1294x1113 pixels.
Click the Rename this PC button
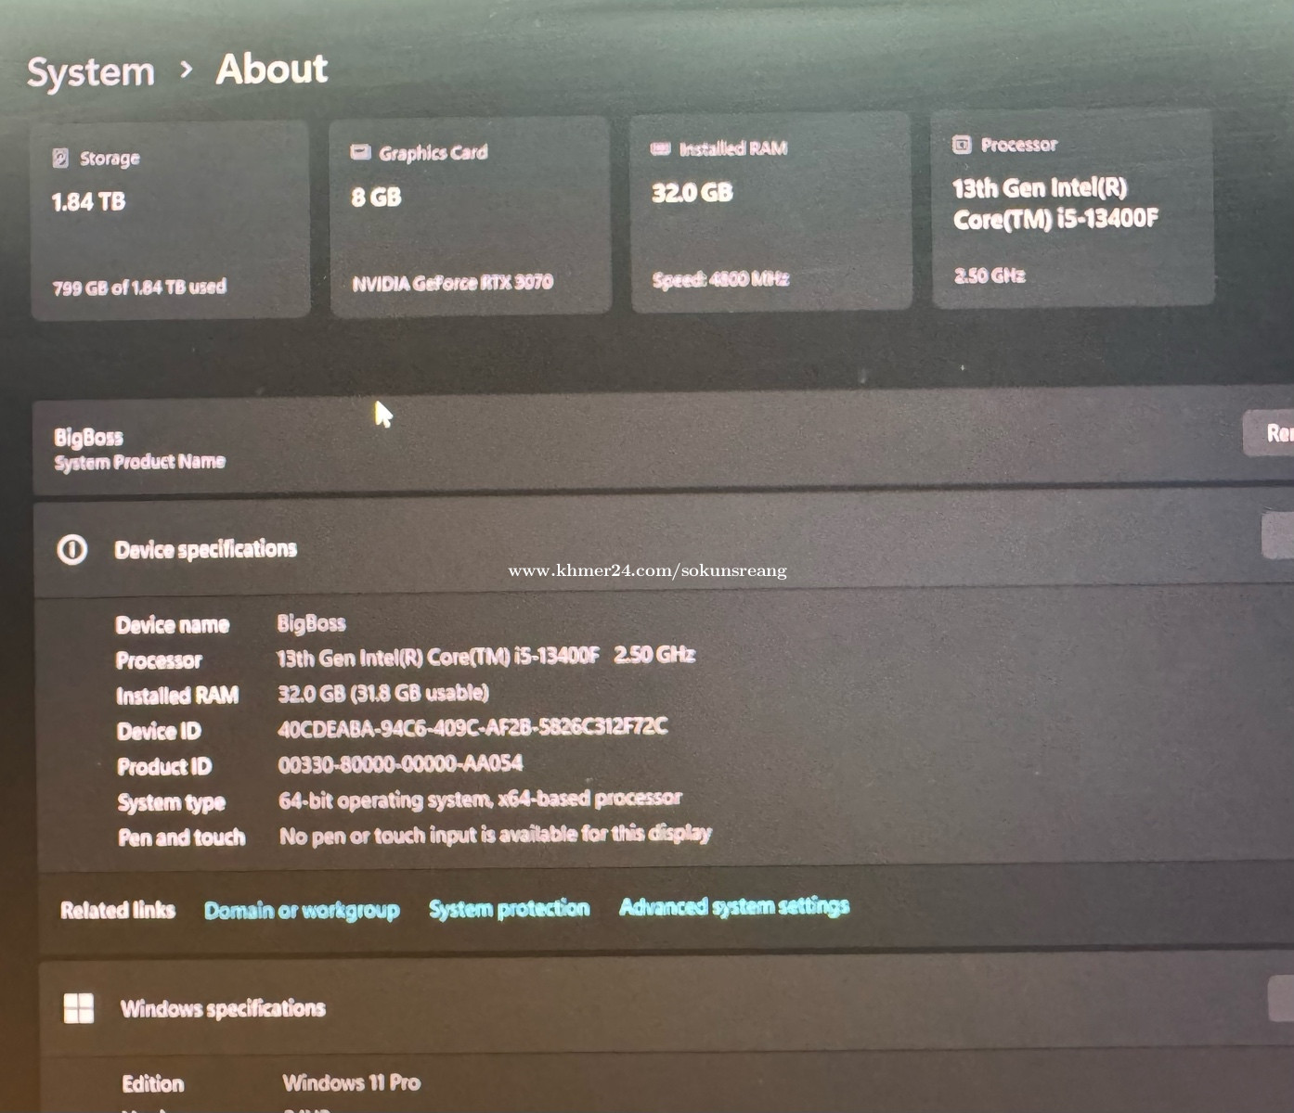tap(1269, 433)
